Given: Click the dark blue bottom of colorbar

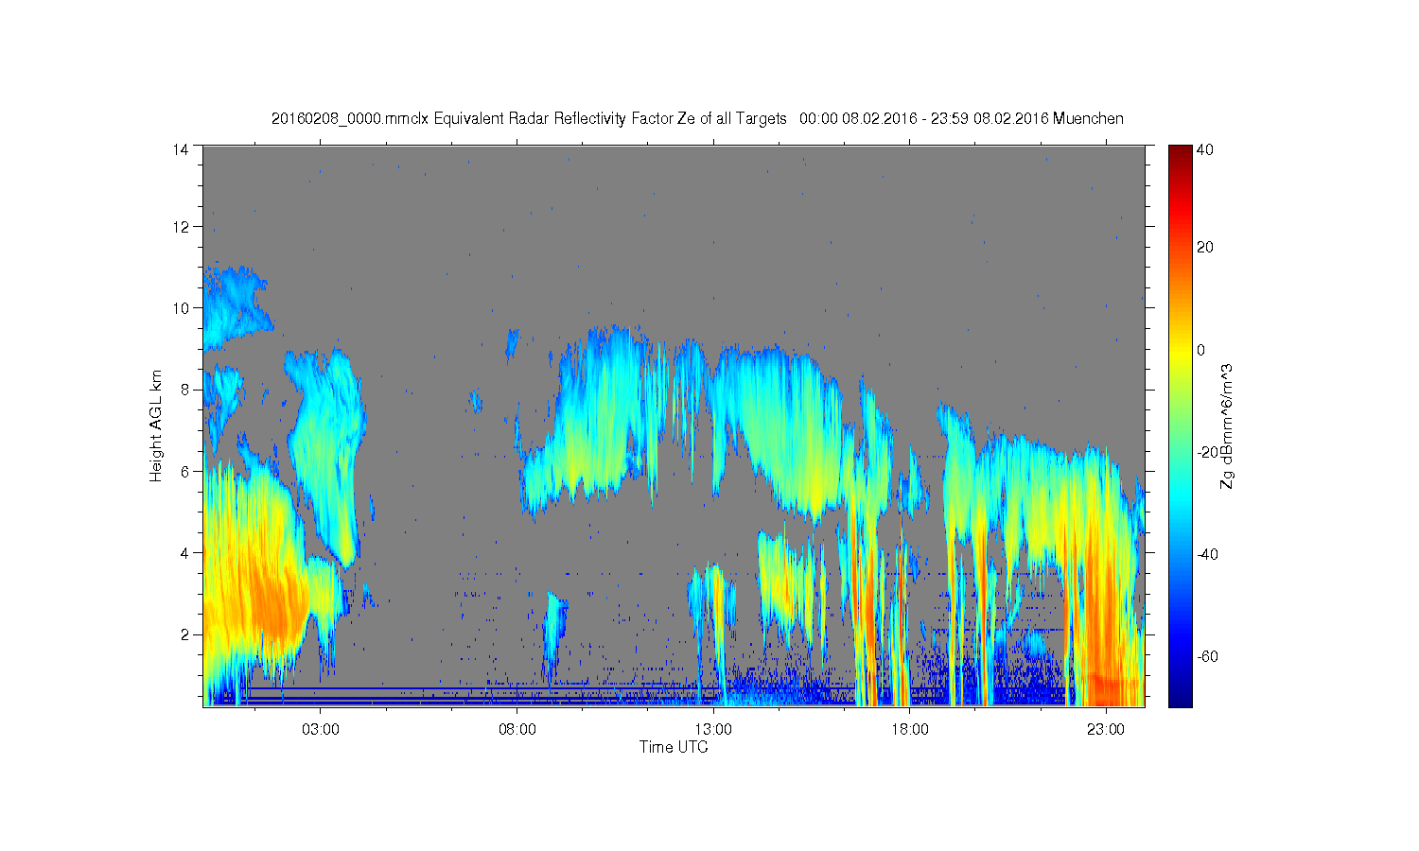Looking at the screenshot, I should pyautogui.click(x=1180, y=700).
